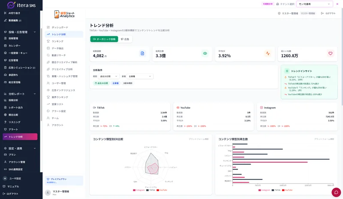Collapse the 設定・連携 section
This screenshot has height=199, width=343.
coord(20,149)
